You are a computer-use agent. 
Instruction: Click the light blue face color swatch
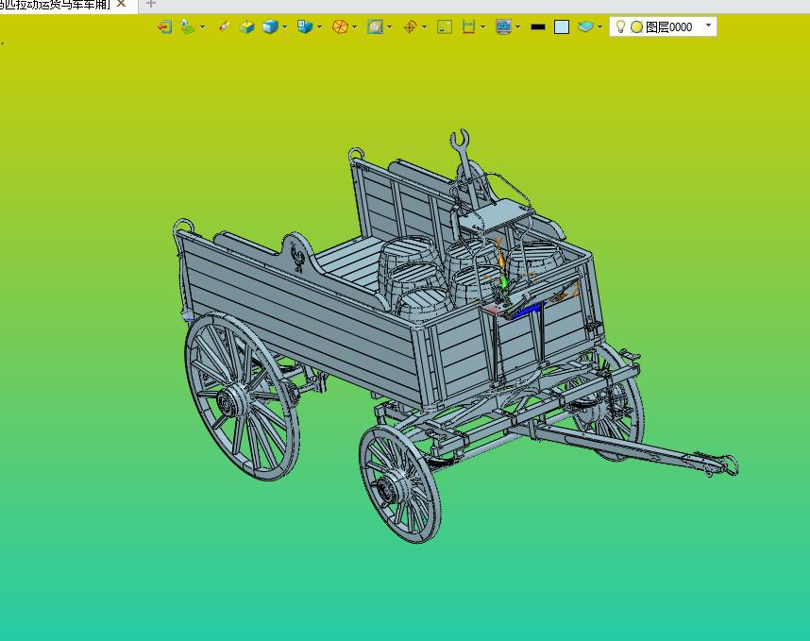click(x=562, y=26)
